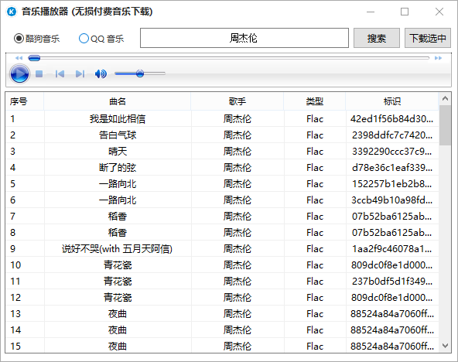The image size is (458, 362).
Task: Click 周杰伦 artist in row 3
Action: (x=238, y=152)
